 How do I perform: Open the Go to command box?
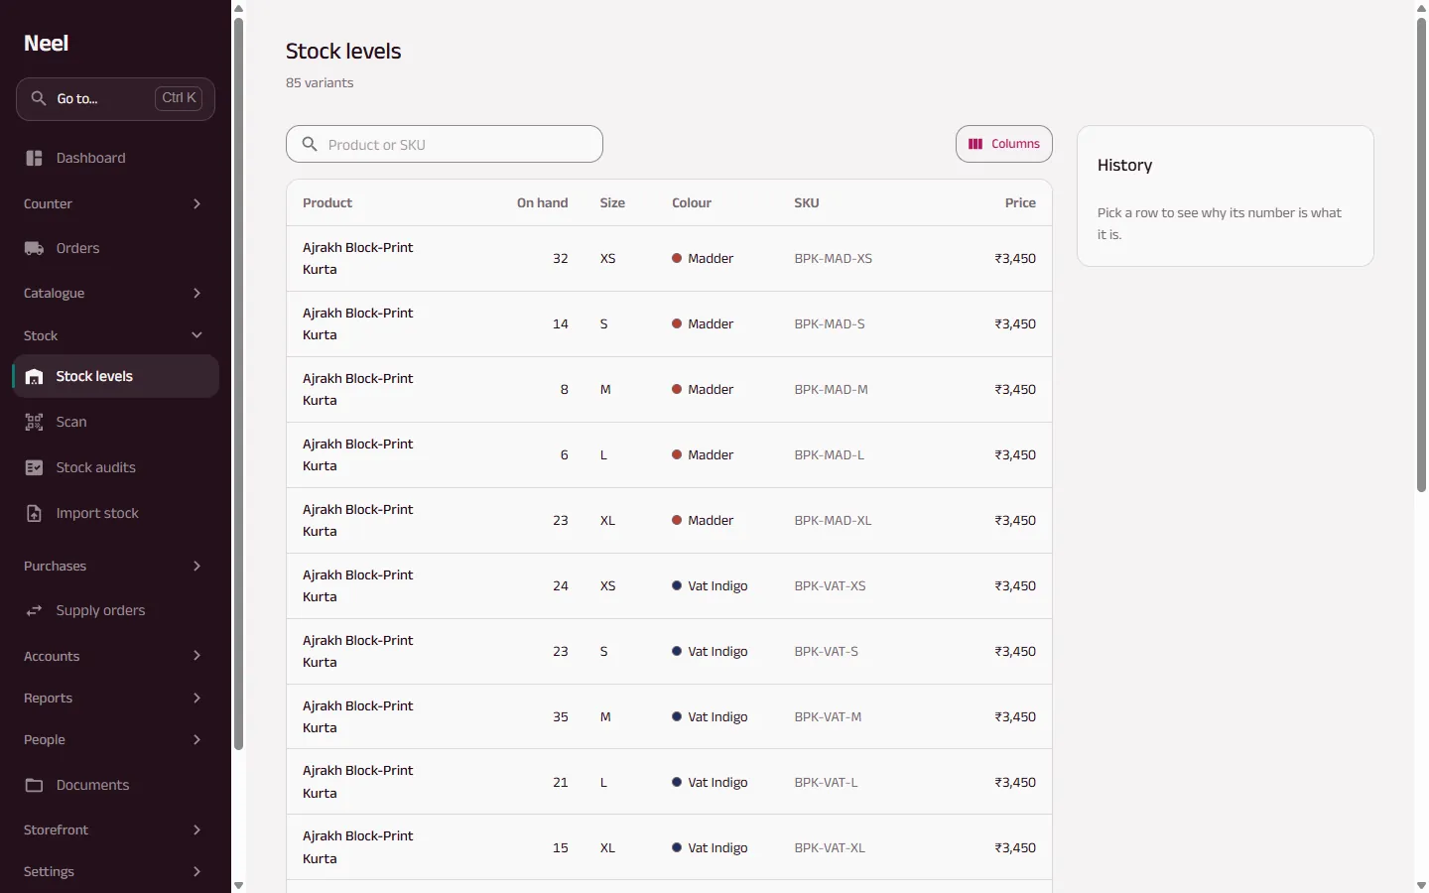tap(115, 98)
